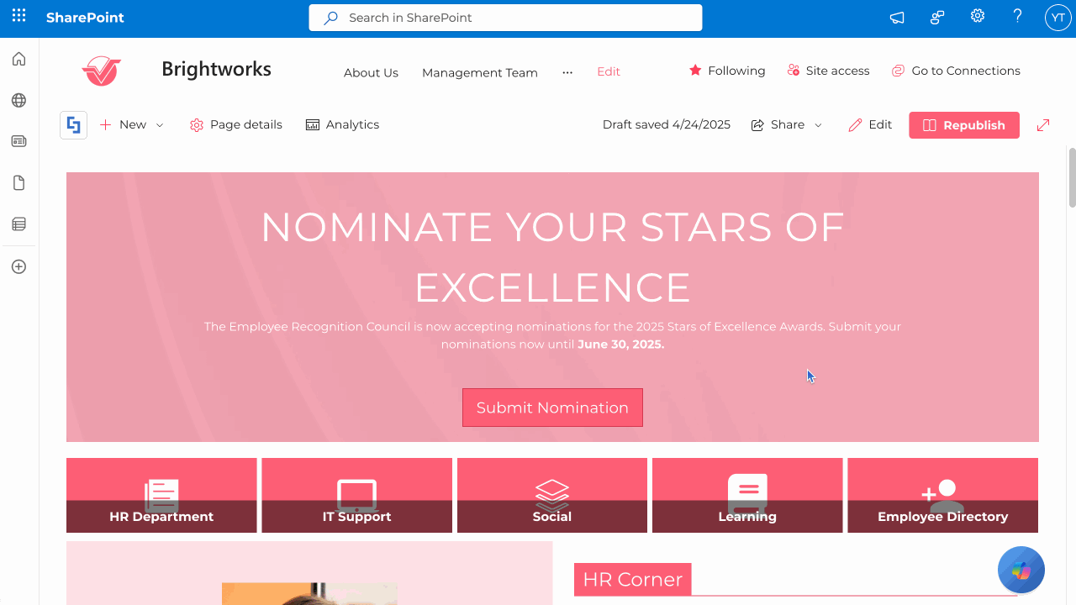Viewport: 1076px width, 605px height.
Task: Open the Employee Directory tile
Action: pyautogui.click(x=942, y=496)
